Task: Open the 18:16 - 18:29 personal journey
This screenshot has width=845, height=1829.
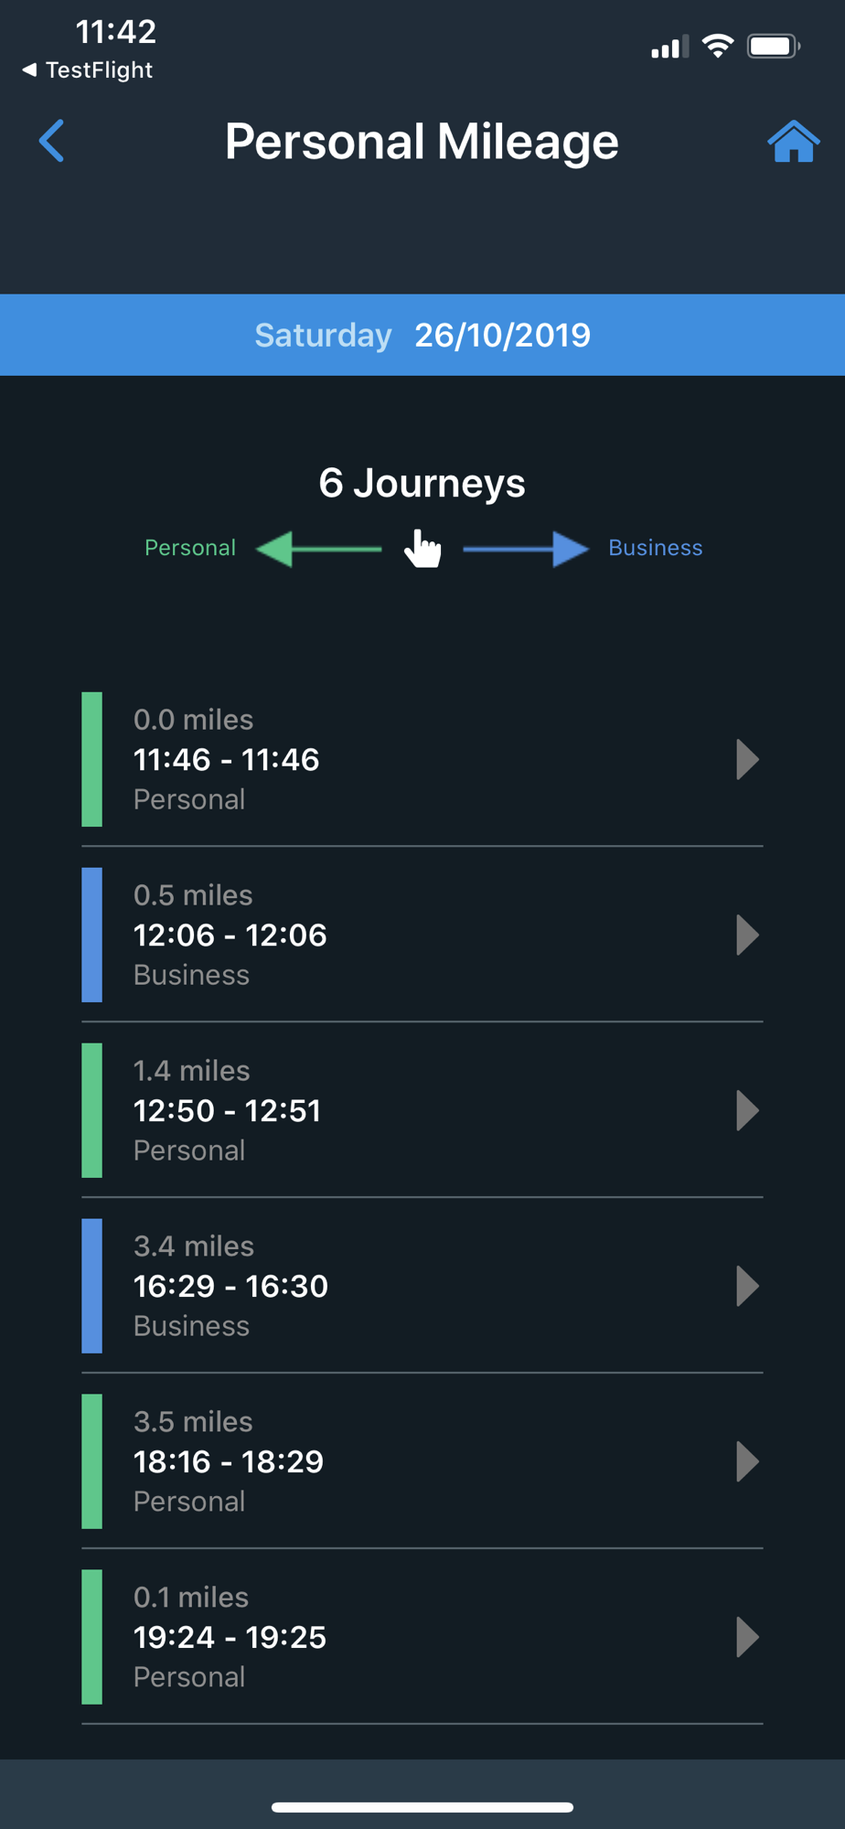Action: click(x=422, y=1461)
